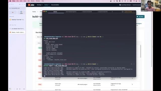Click the three-dot icon in browser sidebar top
This screenshot has height=91, width=161.
tap(24, 4)
